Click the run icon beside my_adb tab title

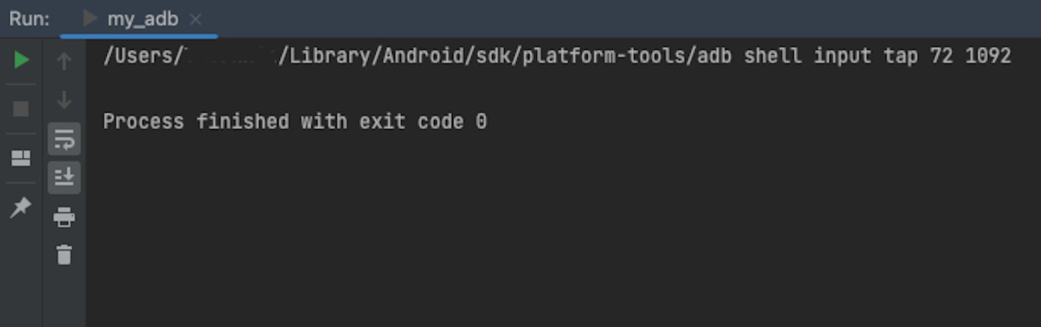90,18
